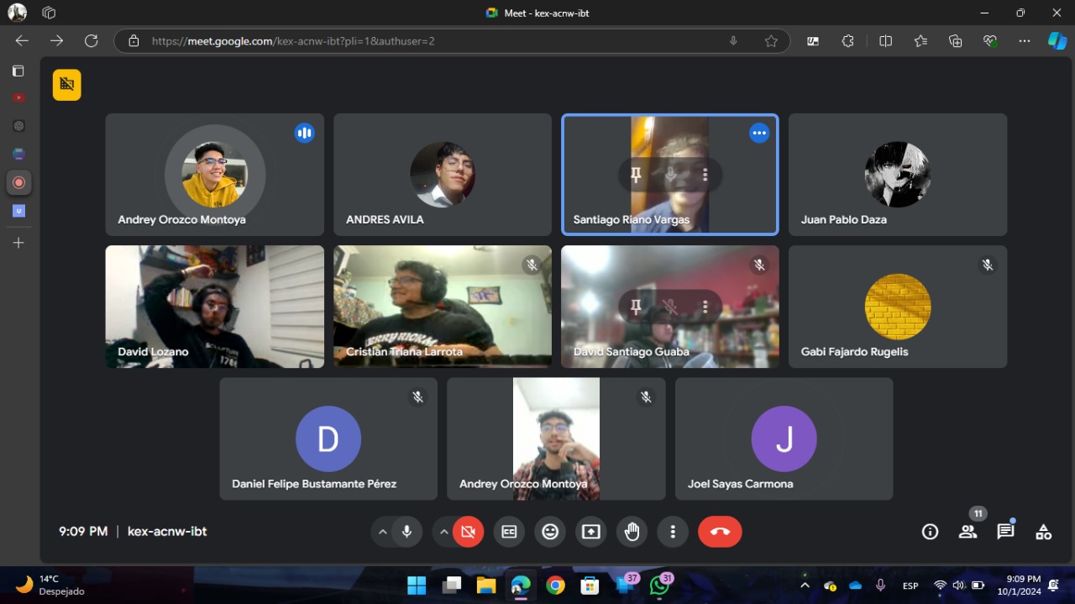Click the meeting code kex-acnw-ibt
Screen dimensions: 1075x604
pos(167,532)
